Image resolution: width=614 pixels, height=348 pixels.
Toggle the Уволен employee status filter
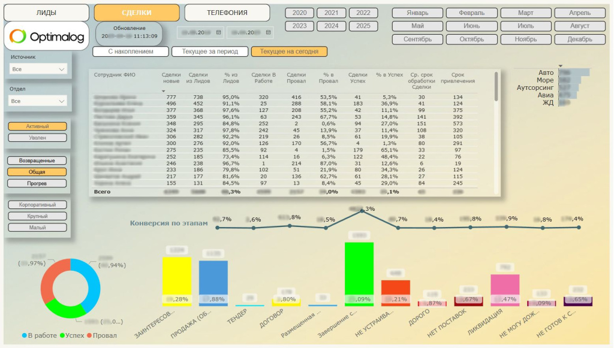click(37, 138)
